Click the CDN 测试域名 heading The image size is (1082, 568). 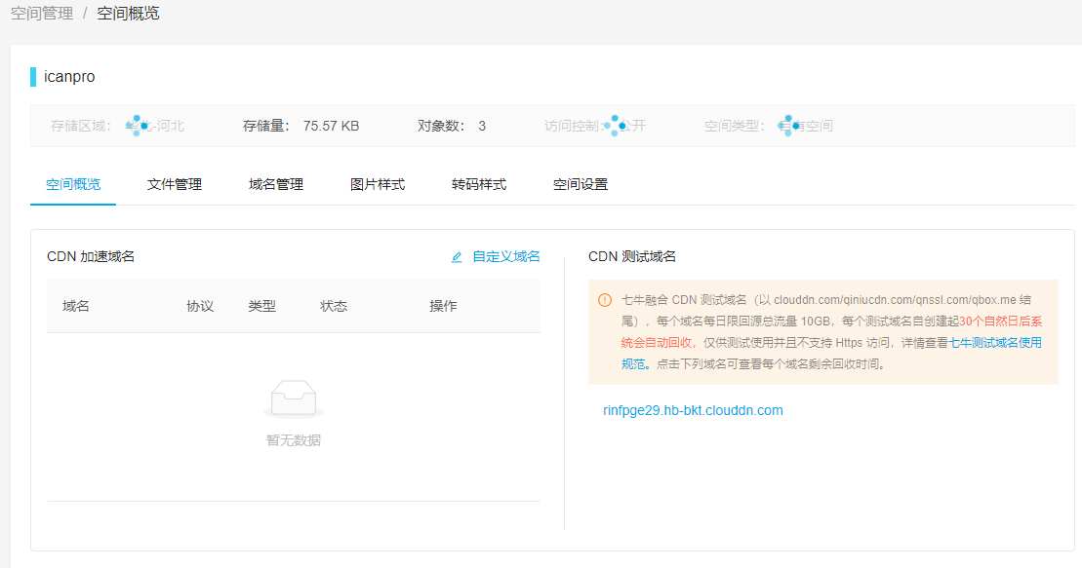632,256
